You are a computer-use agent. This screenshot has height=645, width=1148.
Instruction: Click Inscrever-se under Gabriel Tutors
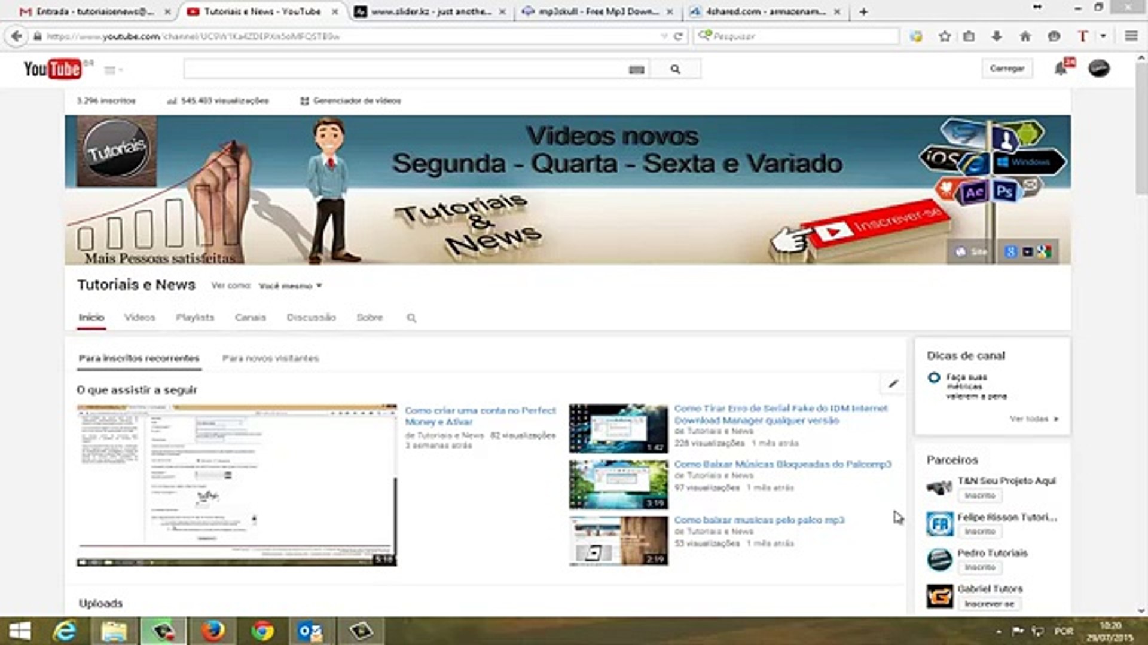[989, 604]
